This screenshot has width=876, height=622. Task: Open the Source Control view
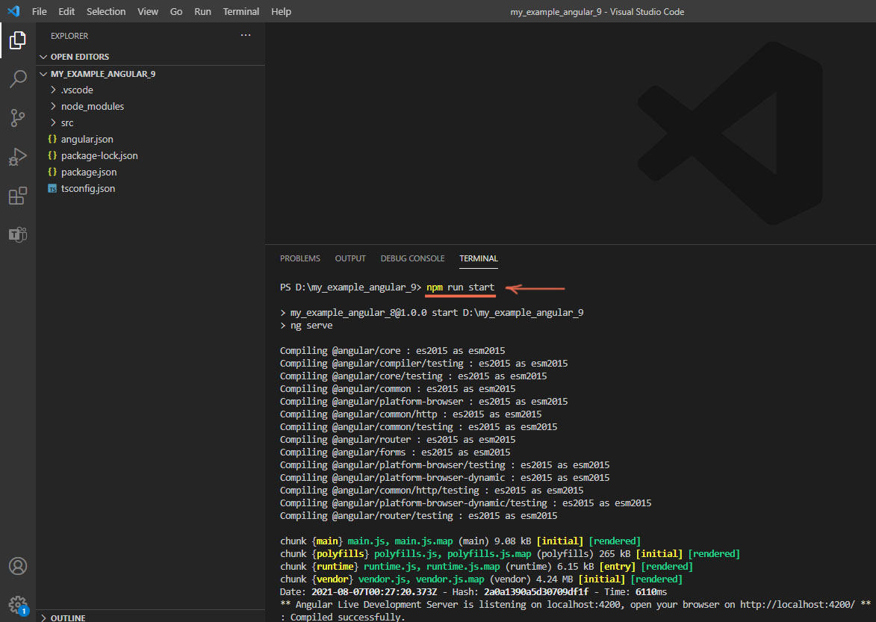tap(18, 118)
